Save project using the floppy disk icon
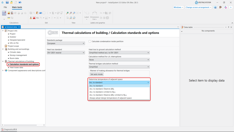The image size is (234, 132). 7,2
